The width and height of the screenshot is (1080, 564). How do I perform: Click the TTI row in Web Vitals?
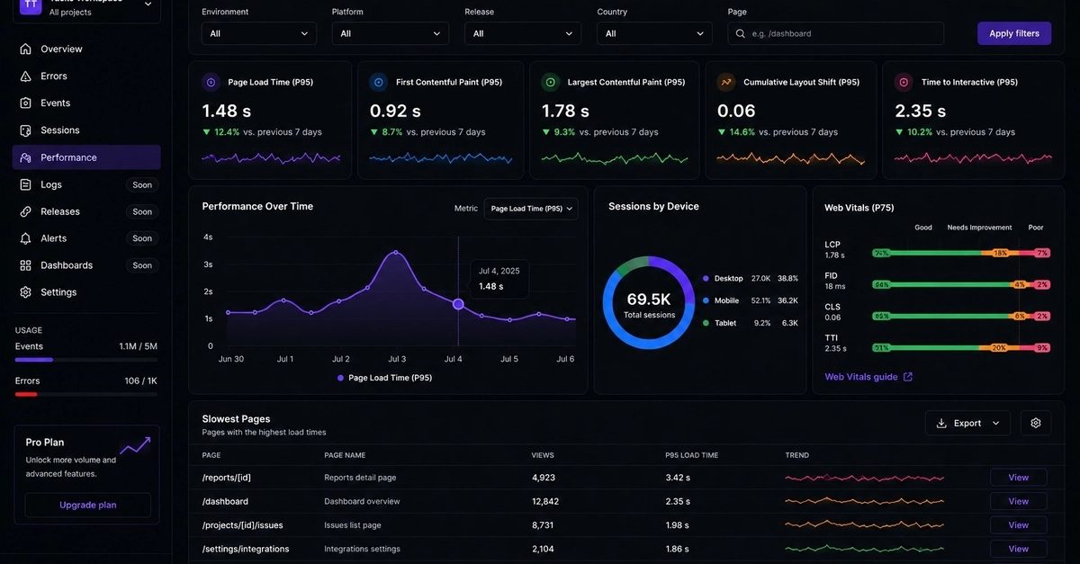click(937, 343)
